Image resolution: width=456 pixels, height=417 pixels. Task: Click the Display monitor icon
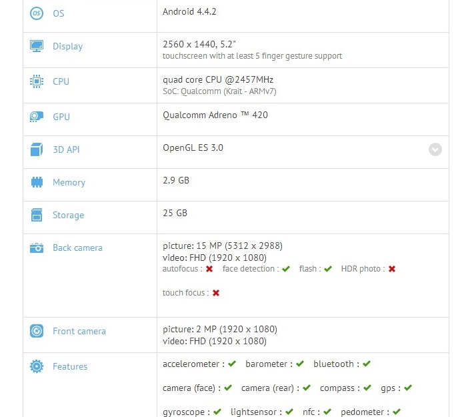[37, 46]
